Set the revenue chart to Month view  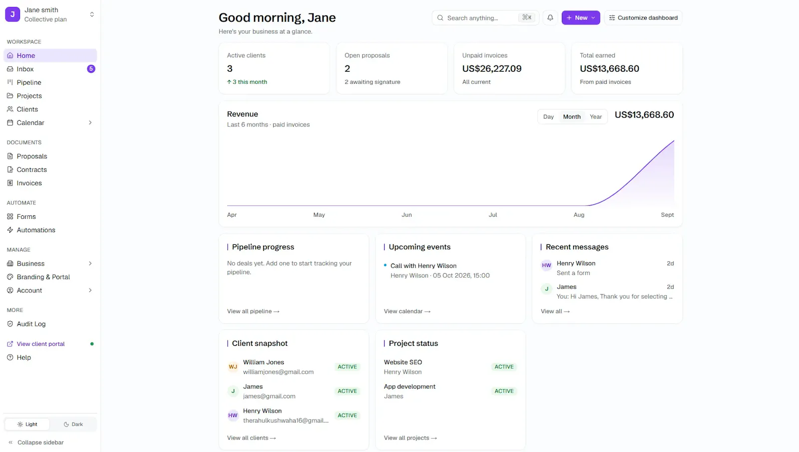(572, 117)
